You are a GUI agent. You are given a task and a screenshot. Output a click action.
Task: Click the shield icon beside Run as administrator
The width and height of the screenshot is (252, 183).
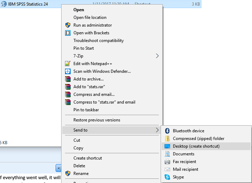pyautogui.click(x=68, y=25)
